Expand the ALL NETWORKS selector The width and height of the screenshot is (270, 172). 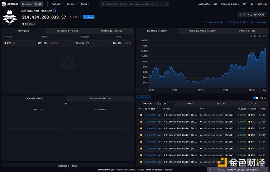point(256,15)
